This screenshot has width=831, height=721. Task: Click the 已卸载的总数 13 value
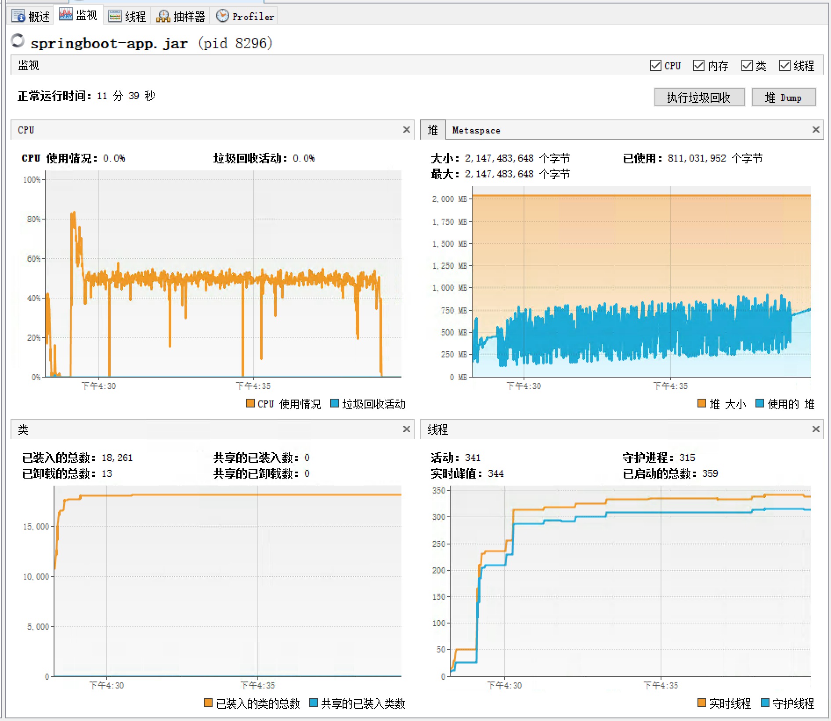[x=107, y=473]
